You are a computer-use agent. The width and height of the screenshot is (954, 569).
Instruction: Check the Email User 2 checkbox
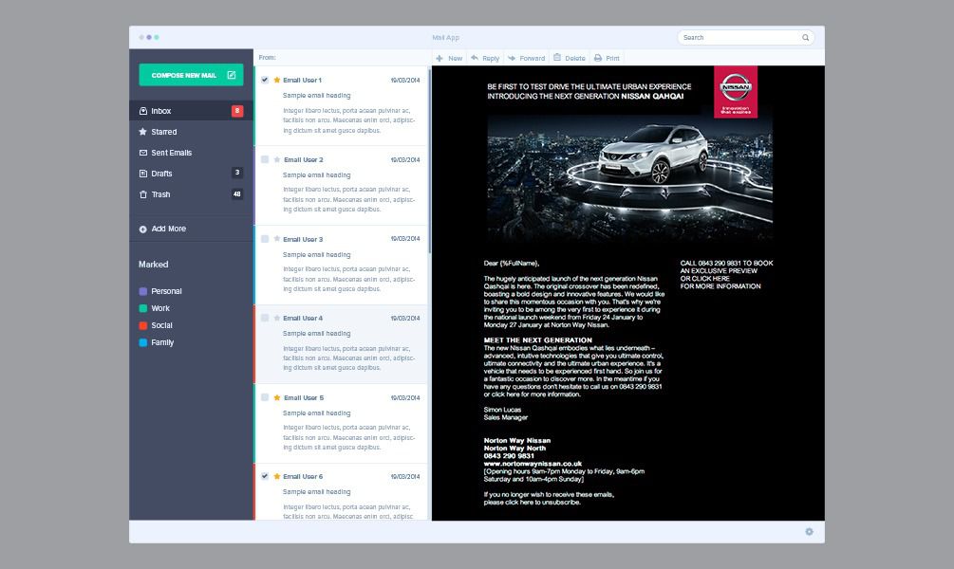pyautogui.click(x=265, y=159)
